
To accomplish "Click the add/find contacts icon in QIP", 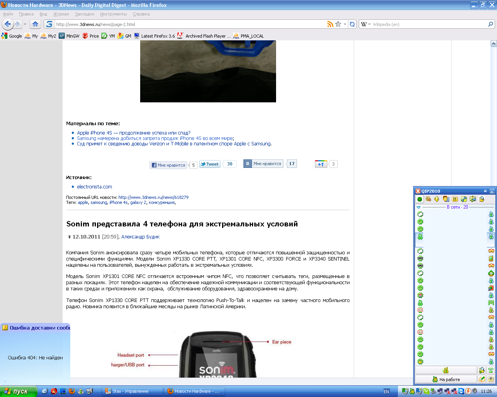I will (482, 370).
